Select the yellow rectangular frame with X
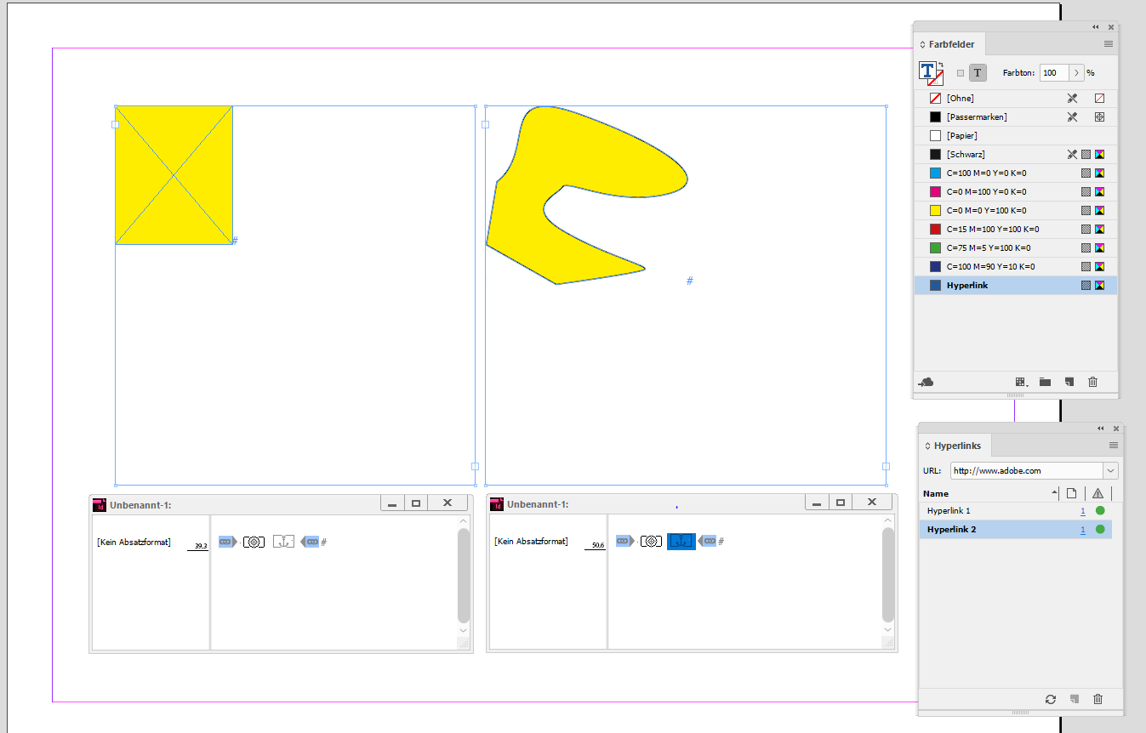Image resolution: width=1146 pixels, height=733 pixels. tap(174, 175)
